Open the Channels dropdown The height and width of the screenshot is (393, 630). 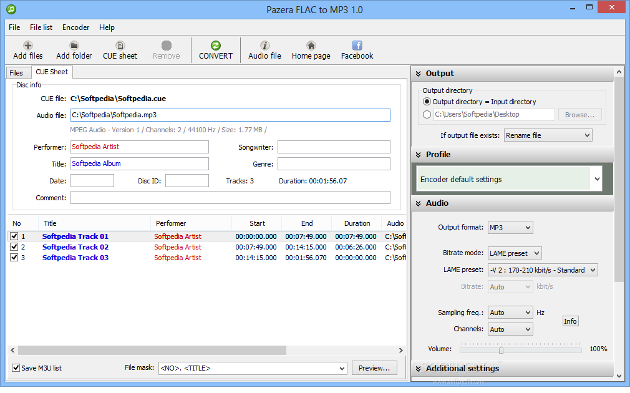tap(510, 329)
